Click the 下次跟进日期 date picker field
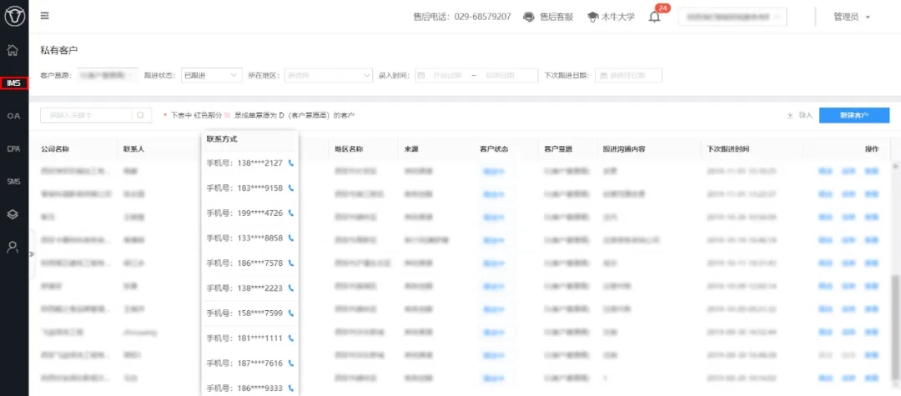 [x=629, y=75]
